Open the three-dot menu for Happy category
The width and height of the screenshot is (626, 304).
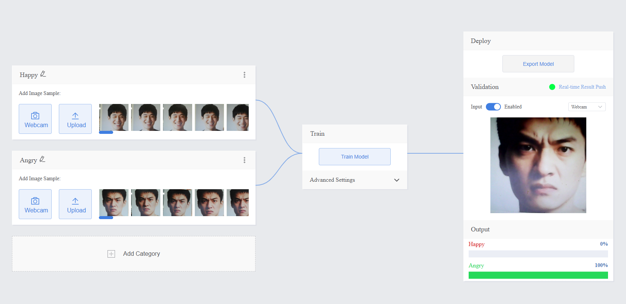(244, 75)
